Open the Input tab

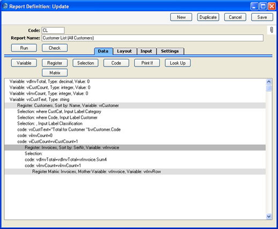(x=147, y=51)
